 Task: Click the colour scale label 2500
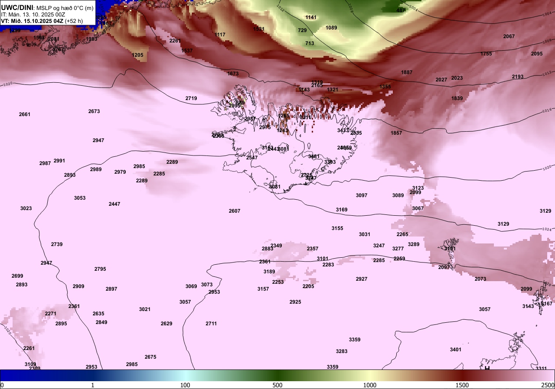click(x=548, y=385)
